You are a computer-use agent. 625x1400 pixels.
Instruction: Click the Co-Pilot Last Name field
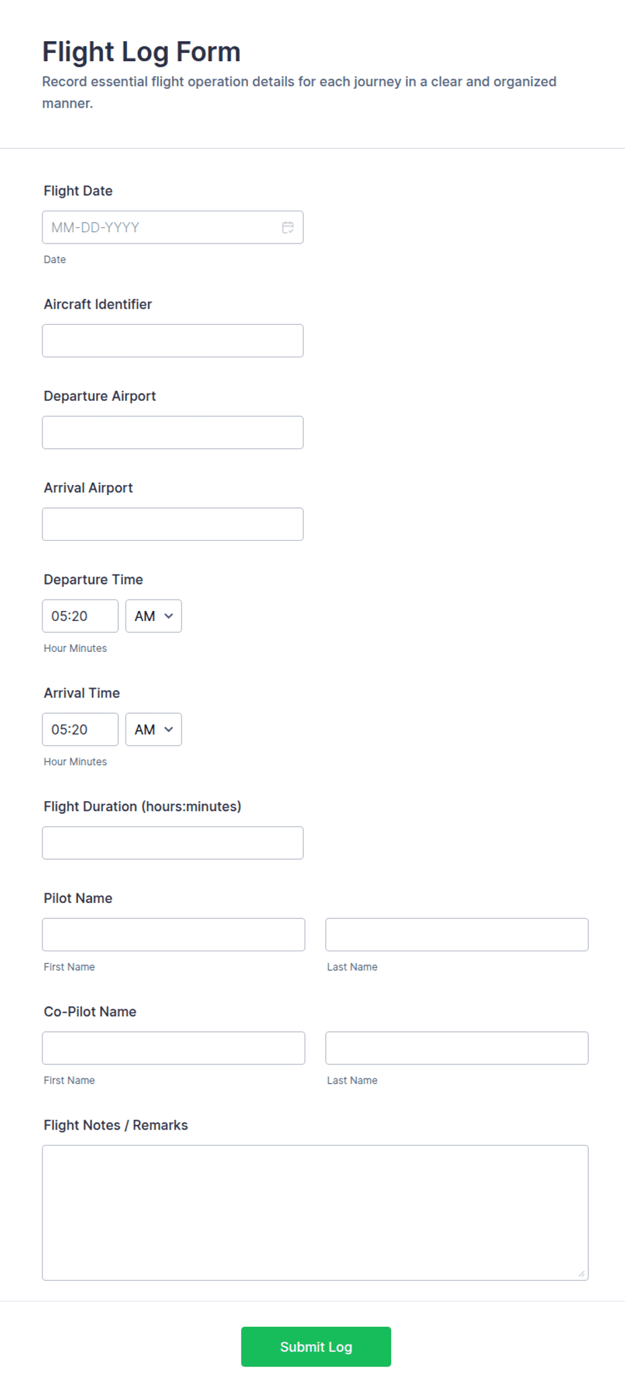click(457, 1047)
